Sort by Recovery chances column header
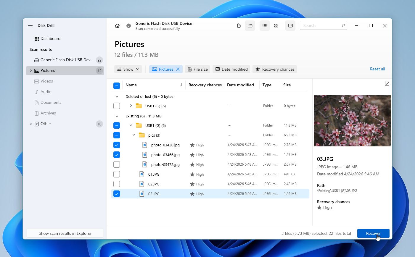Image resolution: width=415 pixels, height=257 pixels. click(x=205, y=85)
